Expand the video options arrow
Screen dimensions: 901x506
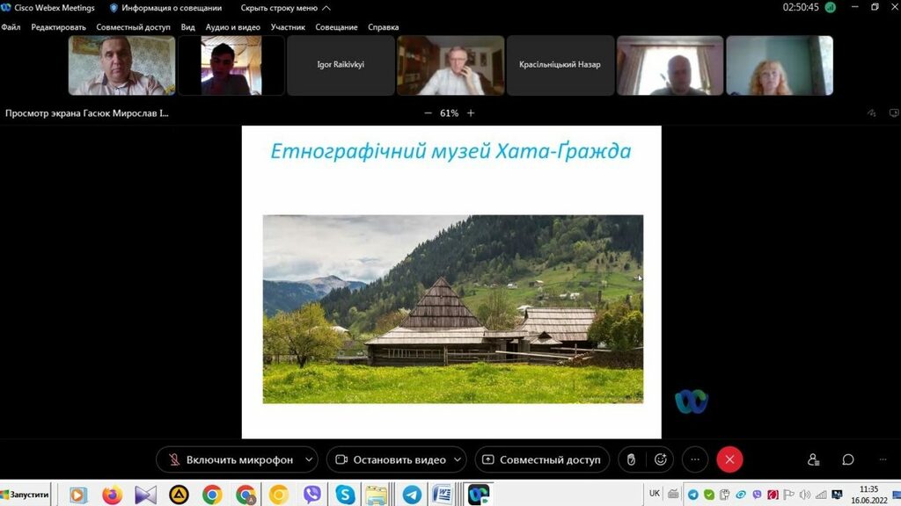pos(458,459)
